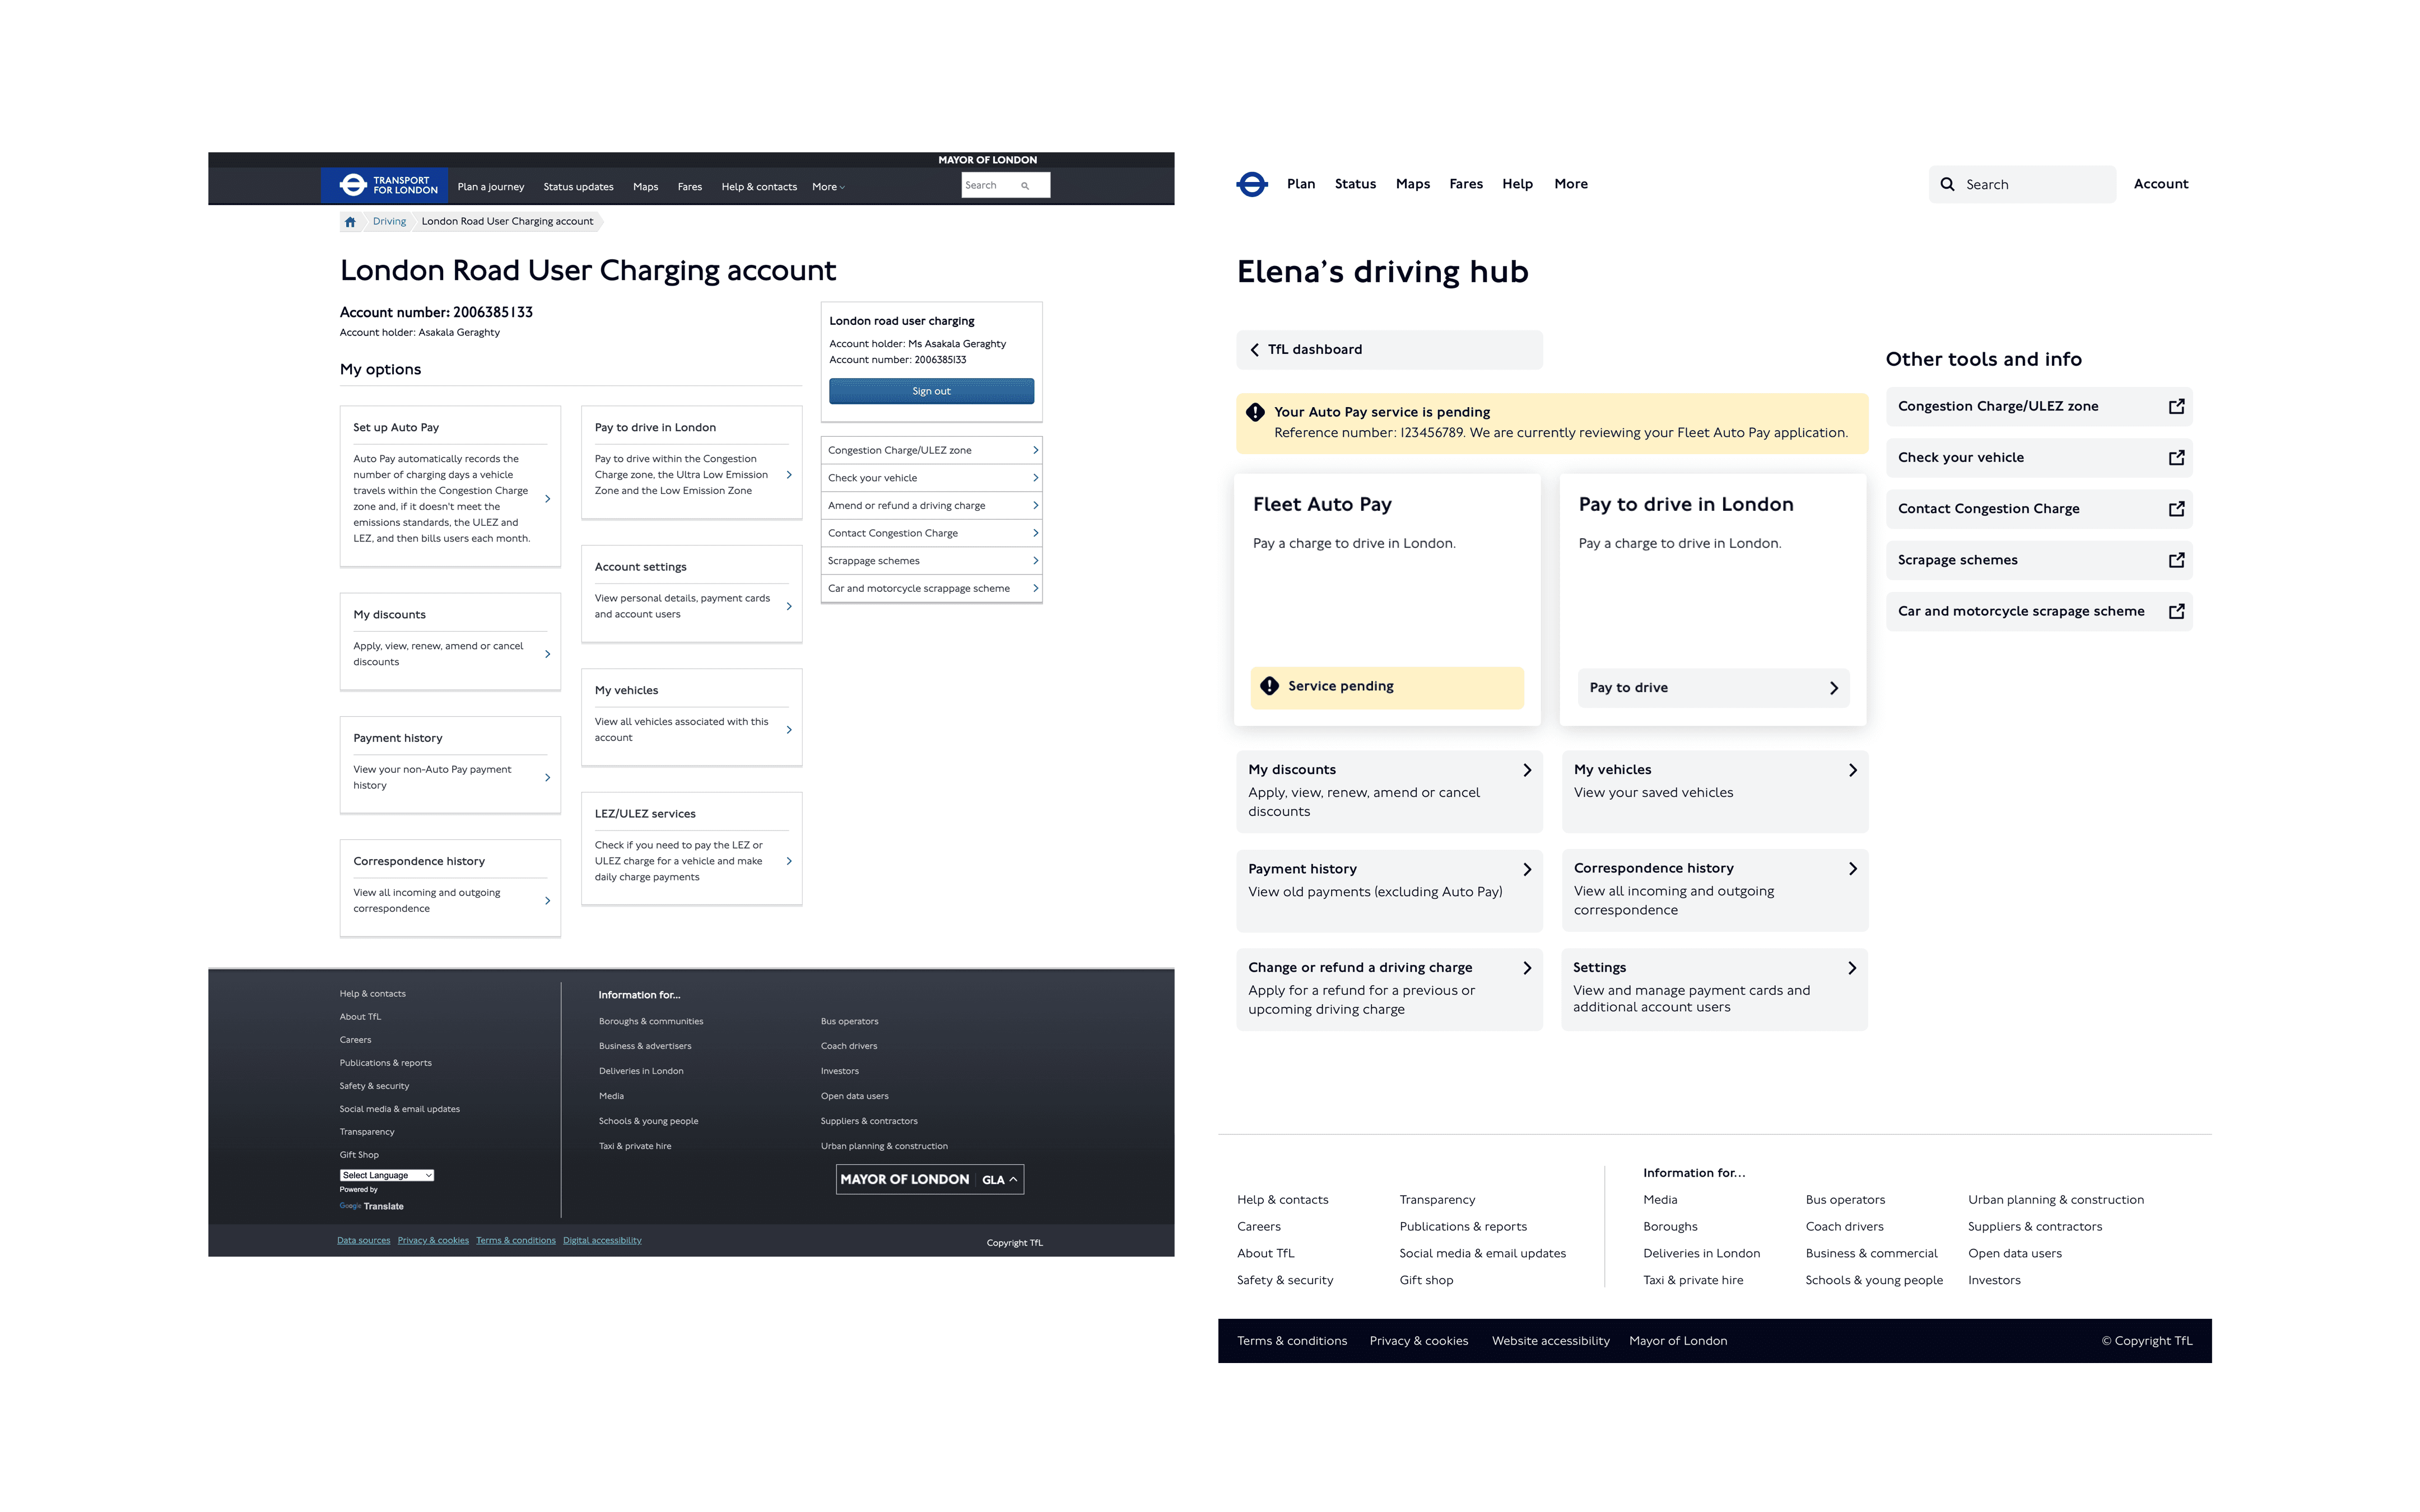
Task: Click external link icon for Contact Congestion Charge
Action: [2176, 509]
